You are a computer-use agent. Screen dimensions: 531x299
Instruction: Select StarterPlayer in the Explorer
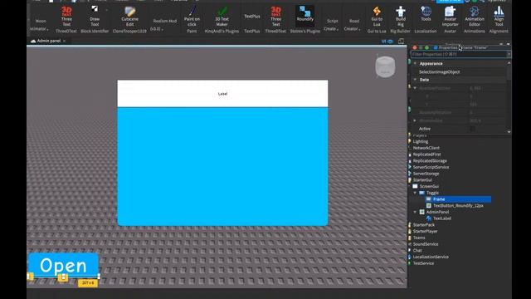425,232
